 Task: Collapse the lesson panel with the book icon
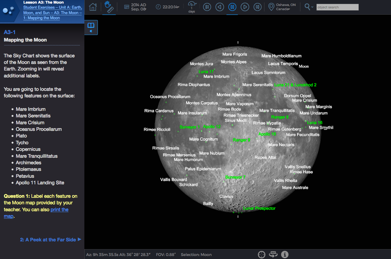click(91, 27)
